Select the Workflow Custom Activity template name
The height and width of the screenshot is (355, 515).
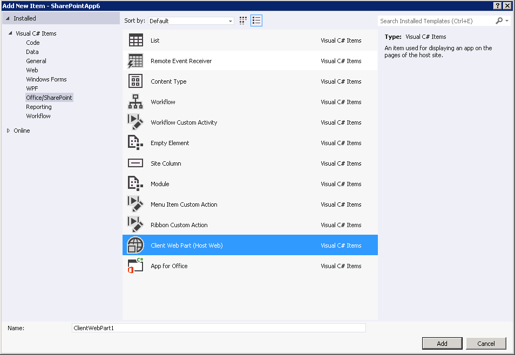[x=184, y=122]
